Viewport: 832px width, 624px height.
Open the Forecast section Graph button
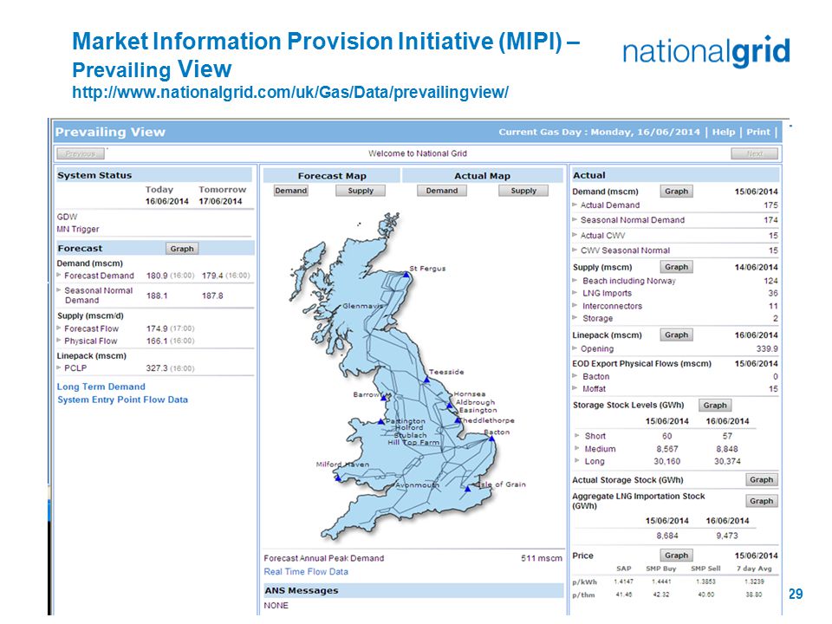182,249
